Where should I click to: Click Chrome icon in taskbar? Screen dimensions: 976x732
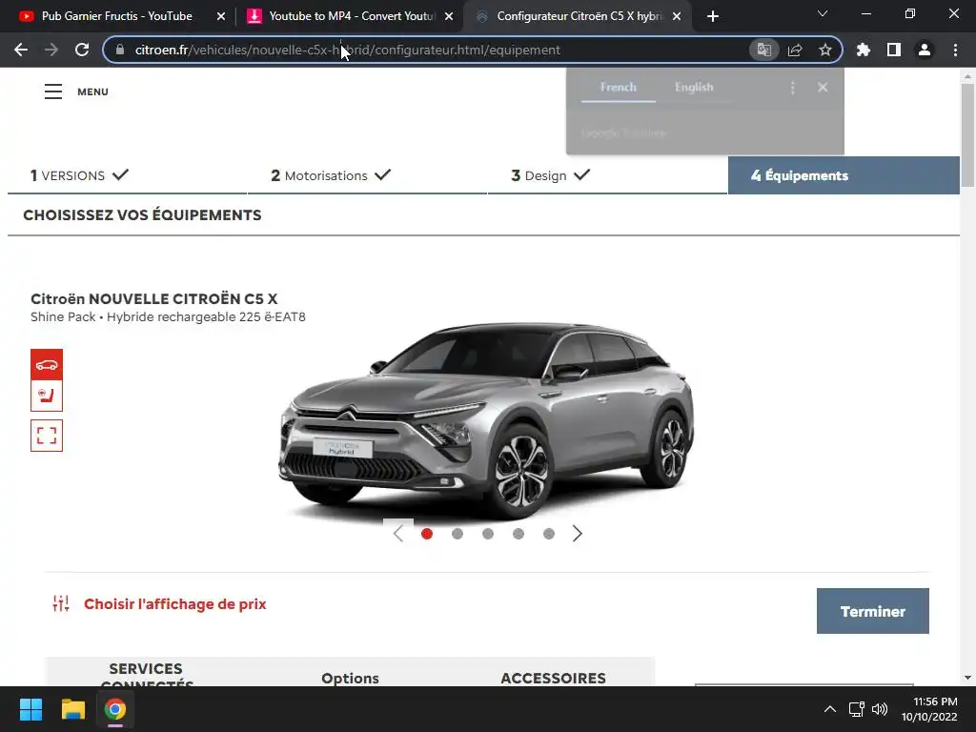coord(115,709)
